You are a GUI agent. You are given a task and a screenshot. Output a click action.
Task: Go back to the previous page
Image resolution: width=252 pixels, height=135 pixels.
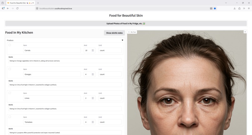pyautogui.click(x=8, y=8)
